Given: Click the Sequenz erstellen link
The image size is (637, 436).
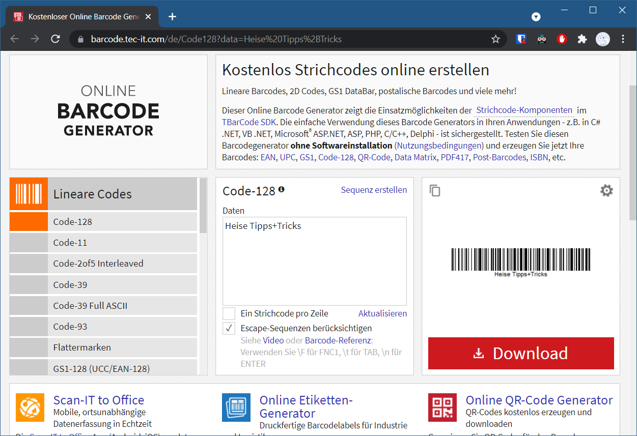Looking at the screenshot, I should [374, 190].
